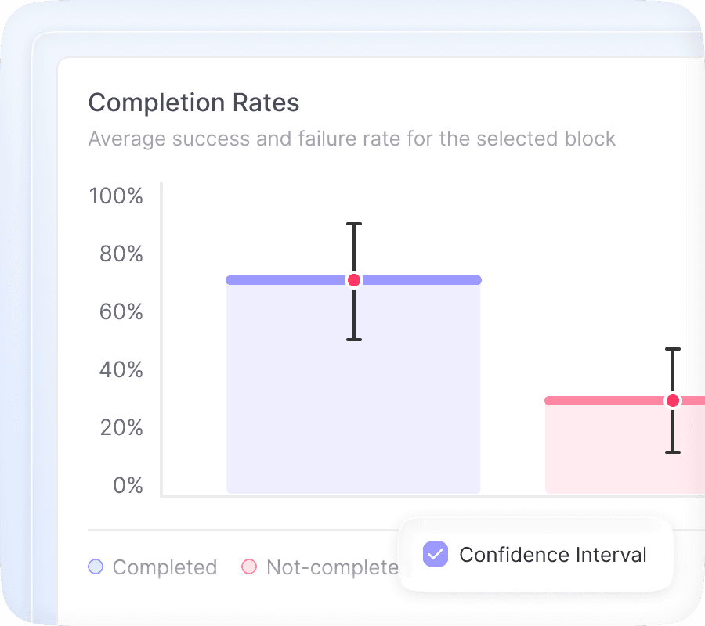
Task: Click the upper cap of the Not-complete error bar
Action: 672,349
